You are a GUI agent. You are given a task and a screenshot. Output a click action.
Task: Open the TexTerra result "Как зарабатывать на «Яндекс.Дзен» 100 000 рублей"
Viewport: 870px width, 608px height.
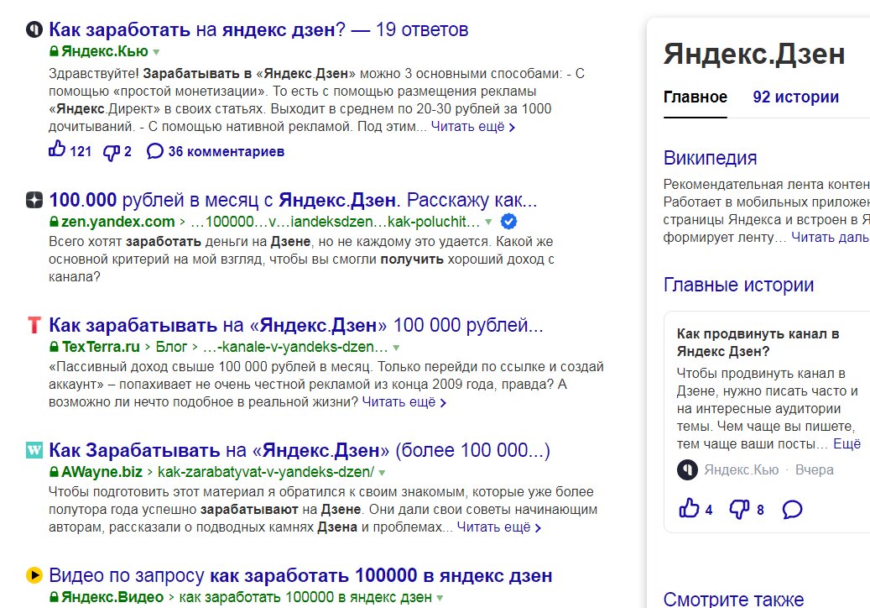coord(296,325)
